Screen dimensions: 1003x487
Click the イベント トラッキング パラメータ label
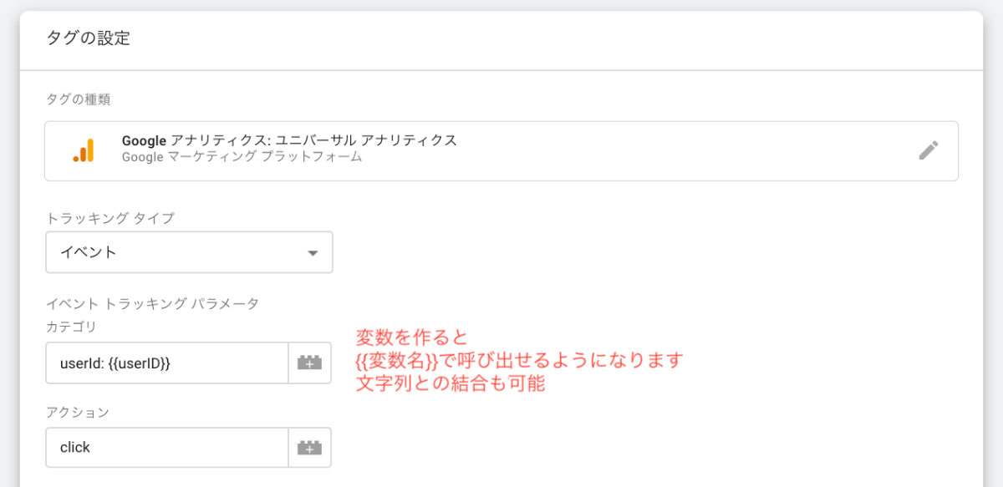[152, 304]
